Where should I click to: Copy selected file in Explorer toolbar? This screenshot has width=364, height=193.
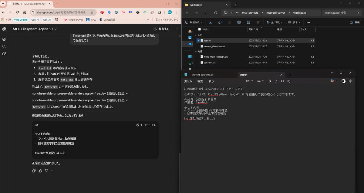click(x=220, y=22)
